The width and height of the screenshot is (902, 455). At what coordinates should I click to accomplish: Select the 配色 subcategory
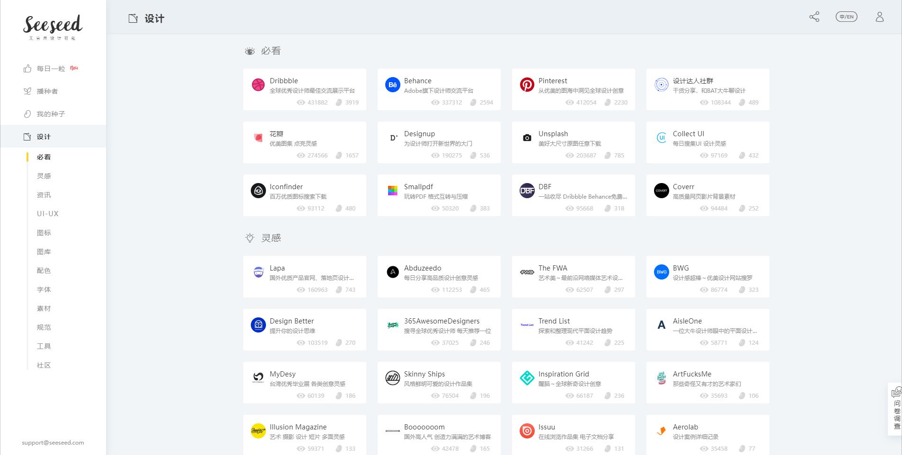pos(44,271)
